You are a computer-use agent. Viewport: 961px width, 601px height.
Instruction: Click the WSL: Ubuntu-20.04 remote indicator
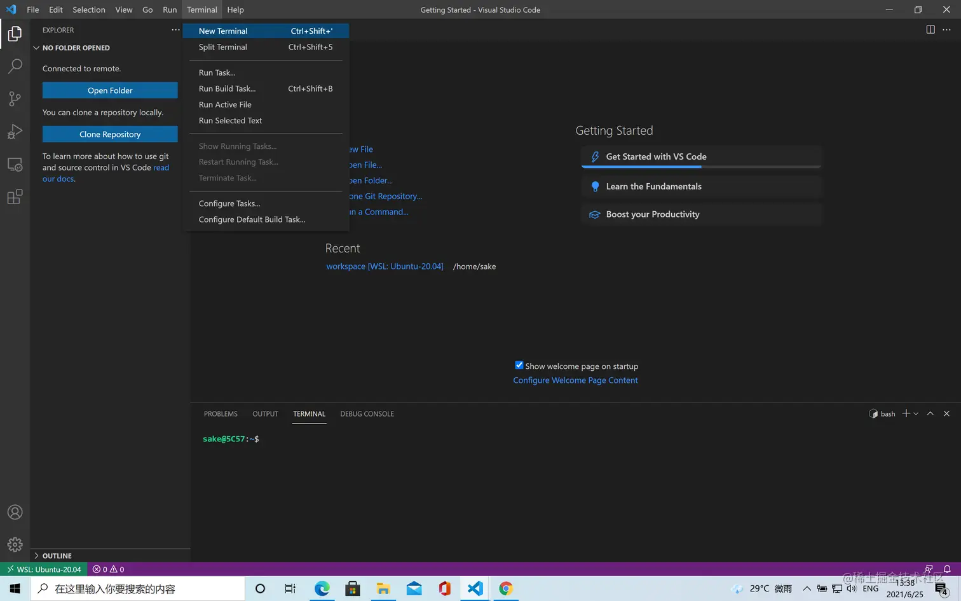[x=44, y=569]
